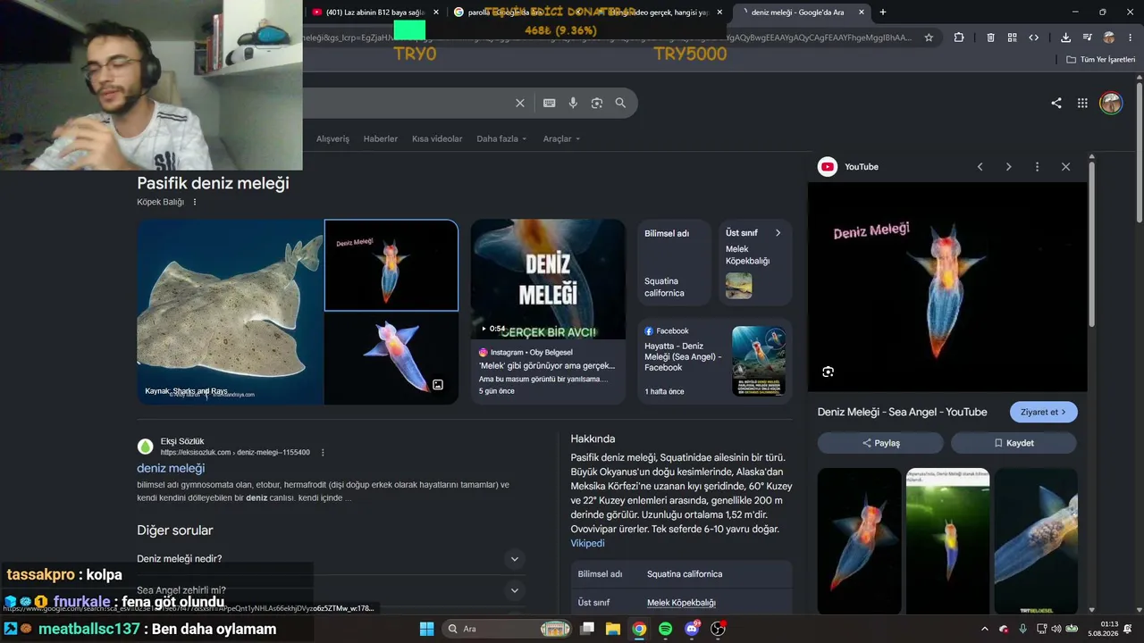The image size is (1144, 643).
Task: Submit the query with the magnifier icon
Action: coord(620,103)
